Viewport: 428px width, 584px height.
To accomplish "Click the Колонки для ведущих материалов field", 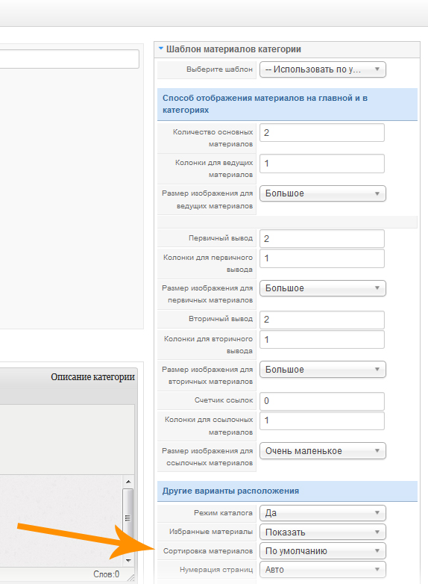I will (322, 164).
